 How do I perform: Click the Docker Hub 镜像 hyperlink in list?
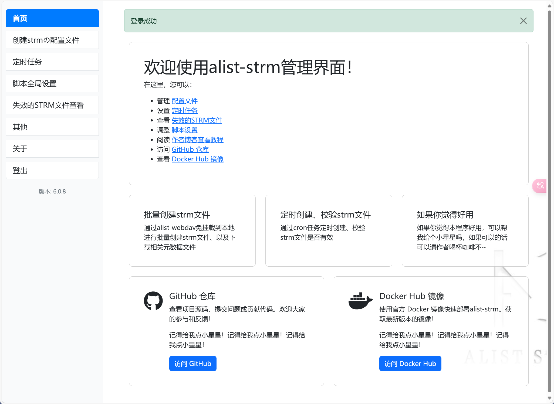click(x=197, y=159)
